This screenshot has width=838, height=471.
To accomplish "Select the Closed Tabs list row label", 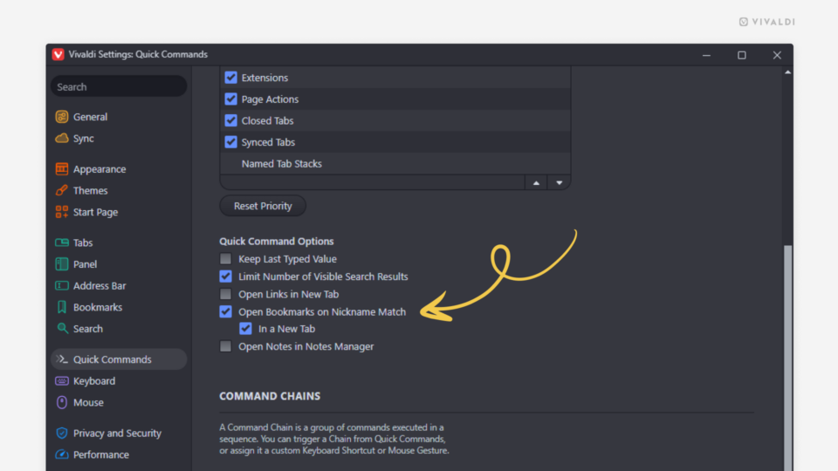I will [267, 120].
